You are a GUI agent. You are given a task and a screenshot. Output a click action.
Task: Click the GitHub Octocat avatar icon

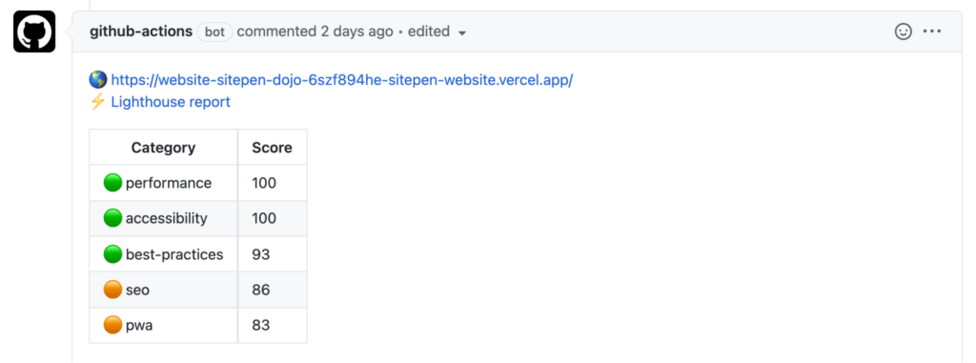pyautogui.click(x=34, y=31)
